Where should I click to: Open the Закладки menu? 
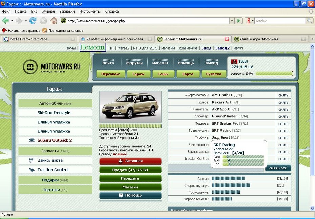[67, 12]
